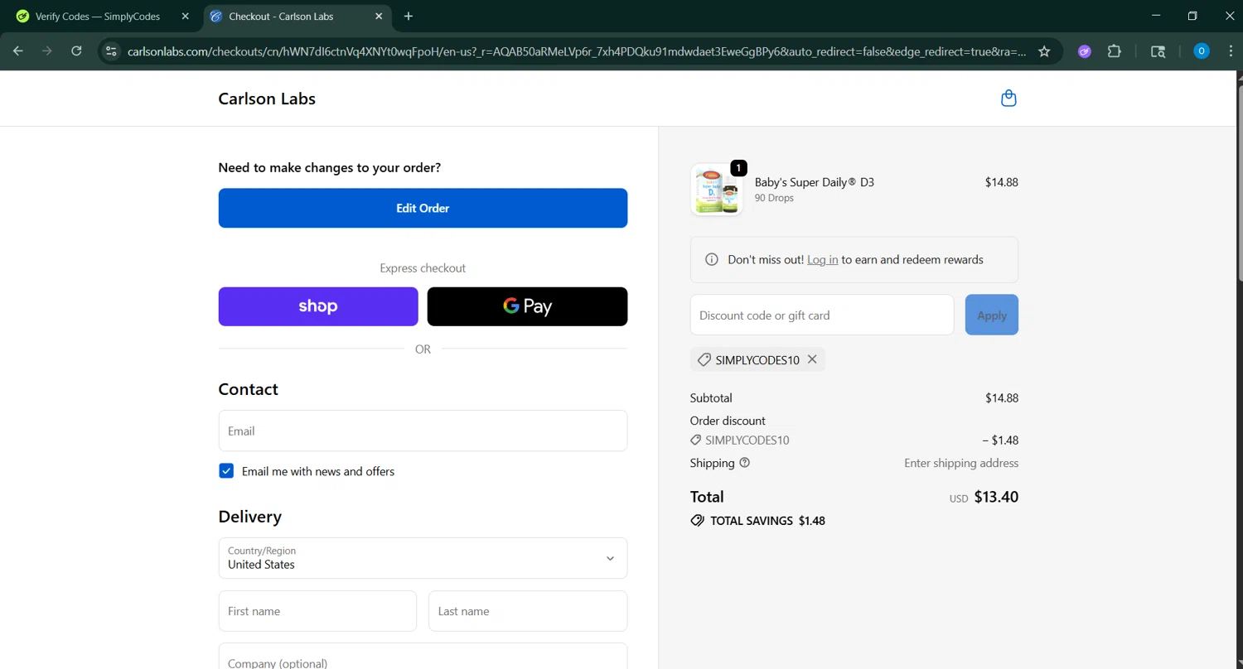Focus the Last name field
The height and width of the screenshot is (669, 1243).
528,611
